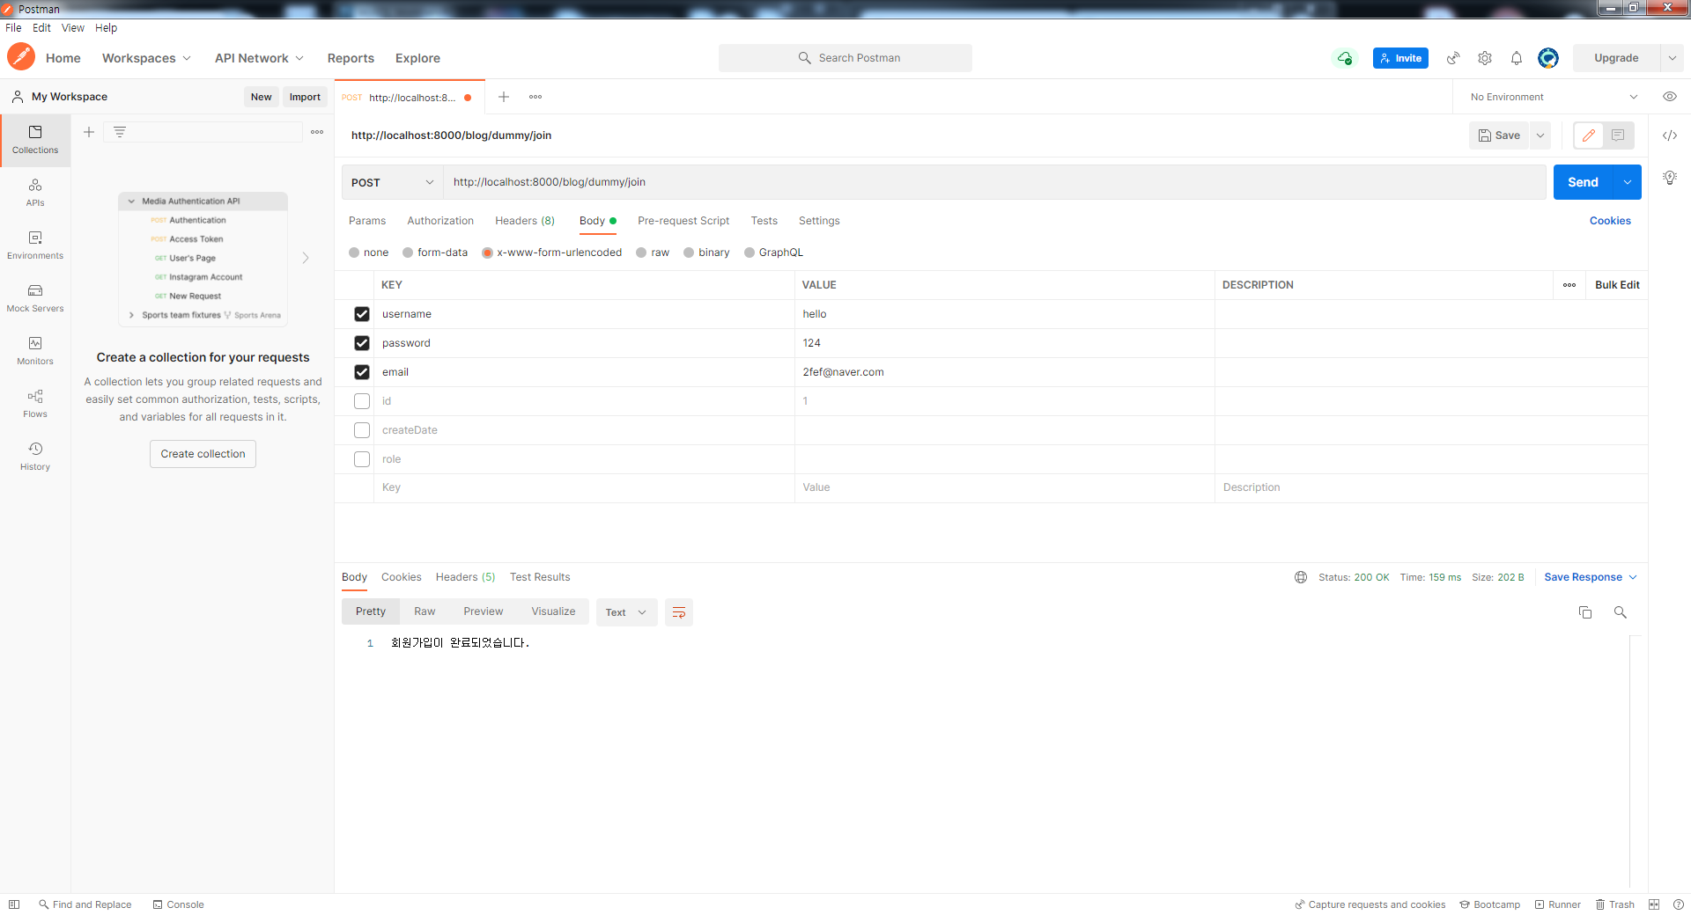Open the POST method dropdown
Image resolution: width=1691 pixels, height=915 pixels.
click(x=392, y=182)
